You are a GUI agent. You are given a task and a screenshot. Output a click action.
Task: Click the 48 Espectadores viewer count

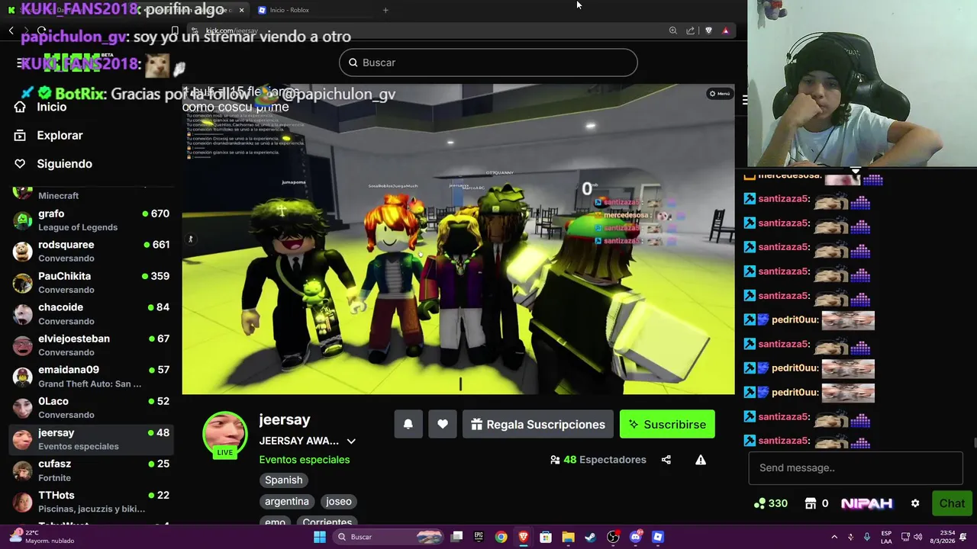[598, 460]
